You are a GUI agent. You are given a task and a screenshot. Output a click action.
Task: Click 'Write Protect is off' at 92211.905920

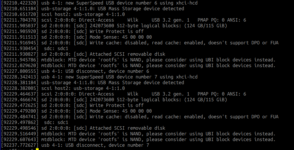(x=117, y=31)
